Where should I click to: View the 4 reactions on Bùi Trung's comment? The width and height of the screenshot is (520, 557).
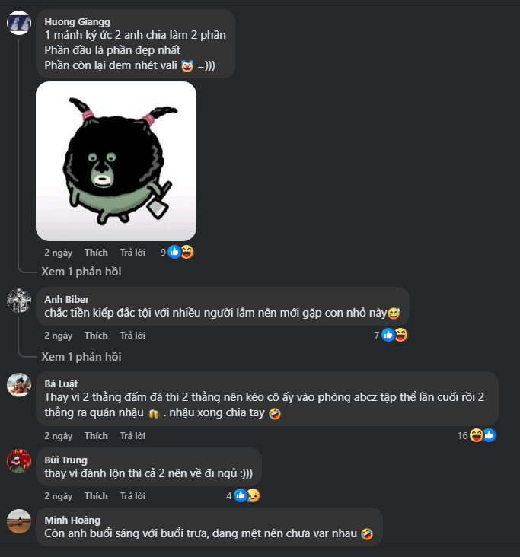pos(243,495)
